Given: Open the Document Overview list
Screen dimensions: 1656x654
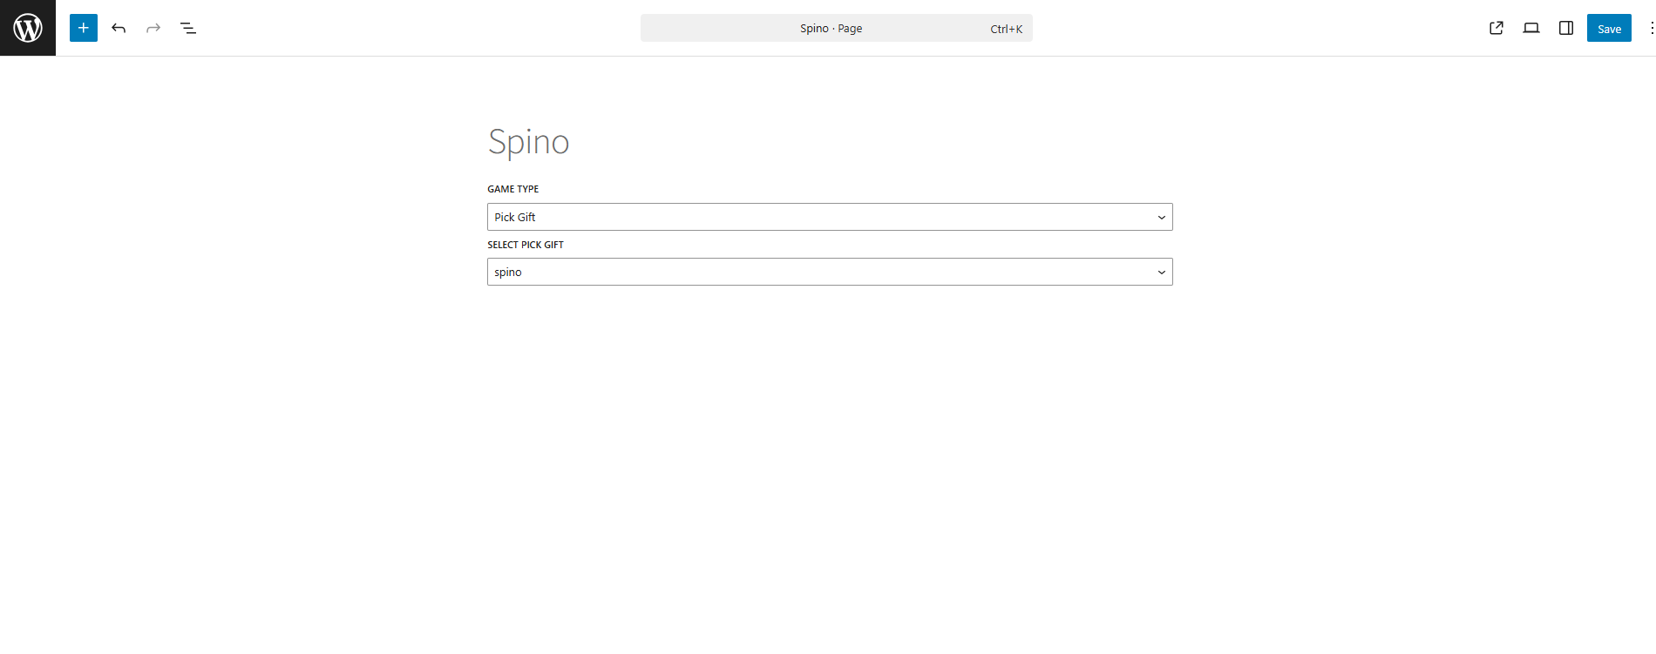Looking at the screenshot, I should point(188,28).
